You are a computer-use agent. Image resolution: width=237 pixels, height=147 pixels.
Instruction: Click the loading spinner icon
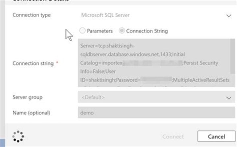(18, 136)
